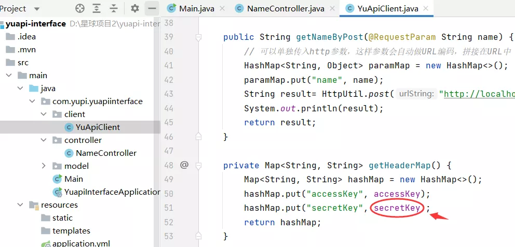Collapse the controller package
Viewport: 515px width, 247px height.
tap(44, 140)
